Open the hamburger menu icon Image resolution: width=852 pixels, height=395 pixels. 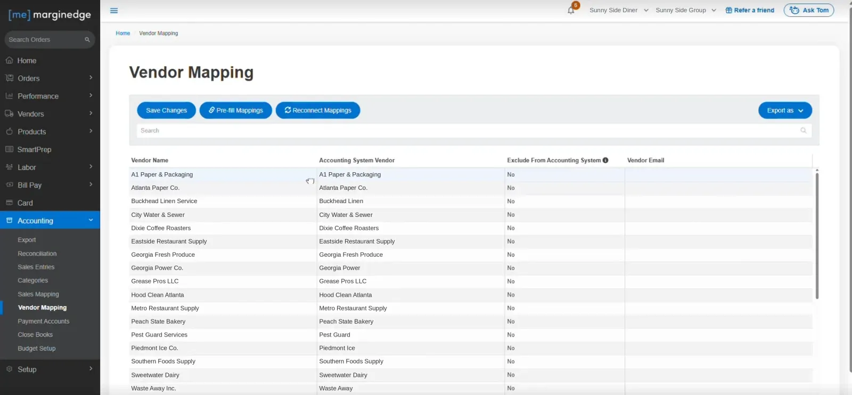point(114,11)
